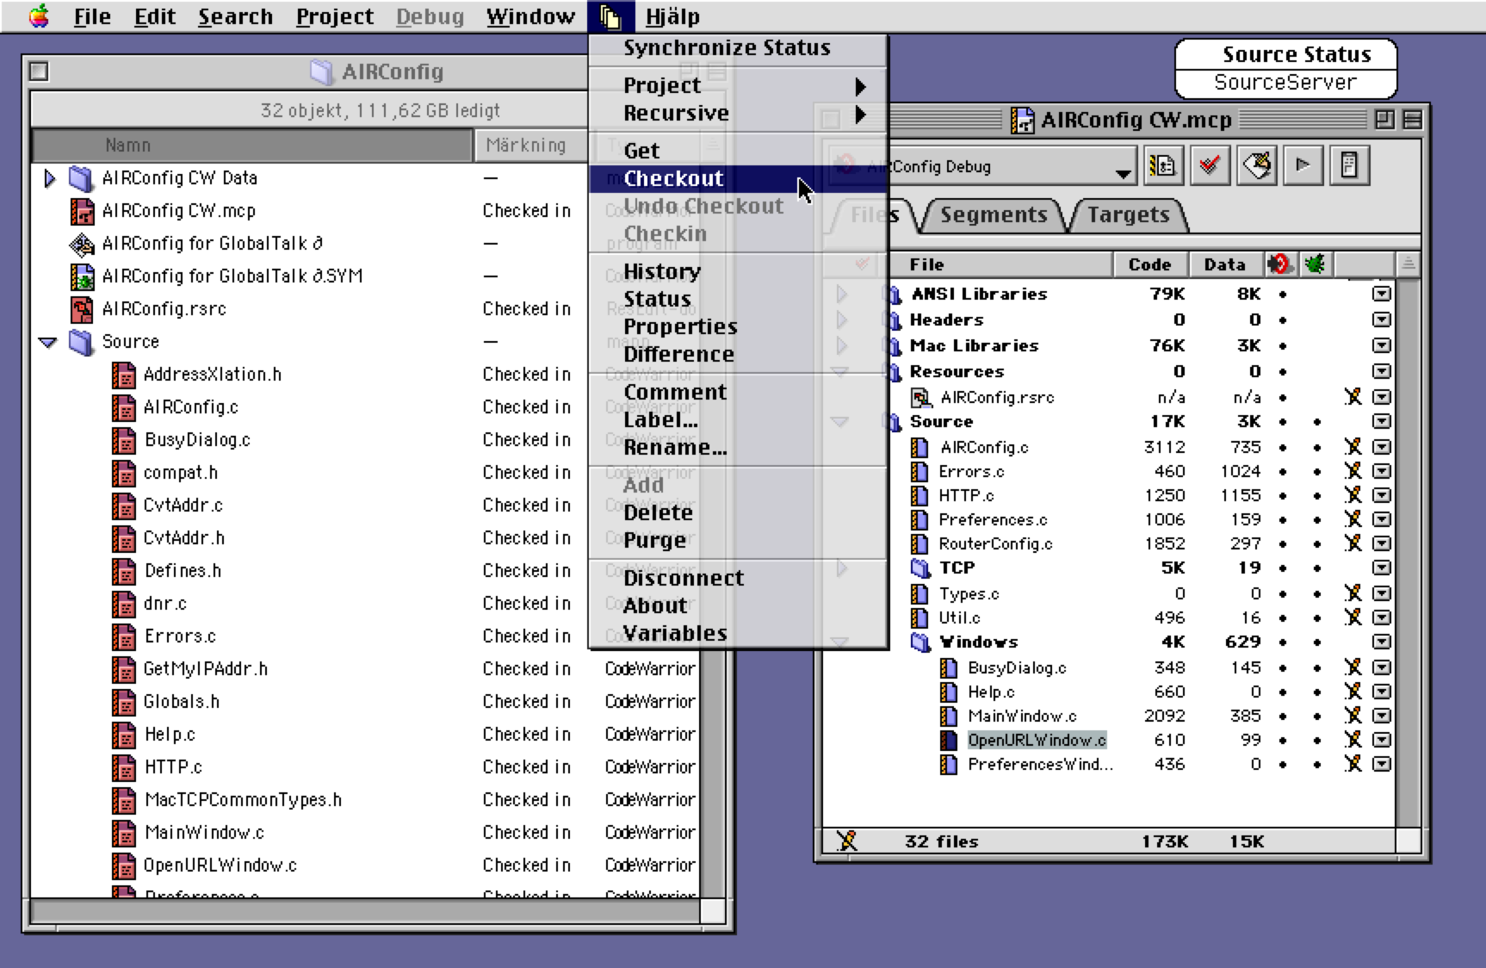
Task: Click the project window vertical scrollbar
Action: click(1408, 551)
